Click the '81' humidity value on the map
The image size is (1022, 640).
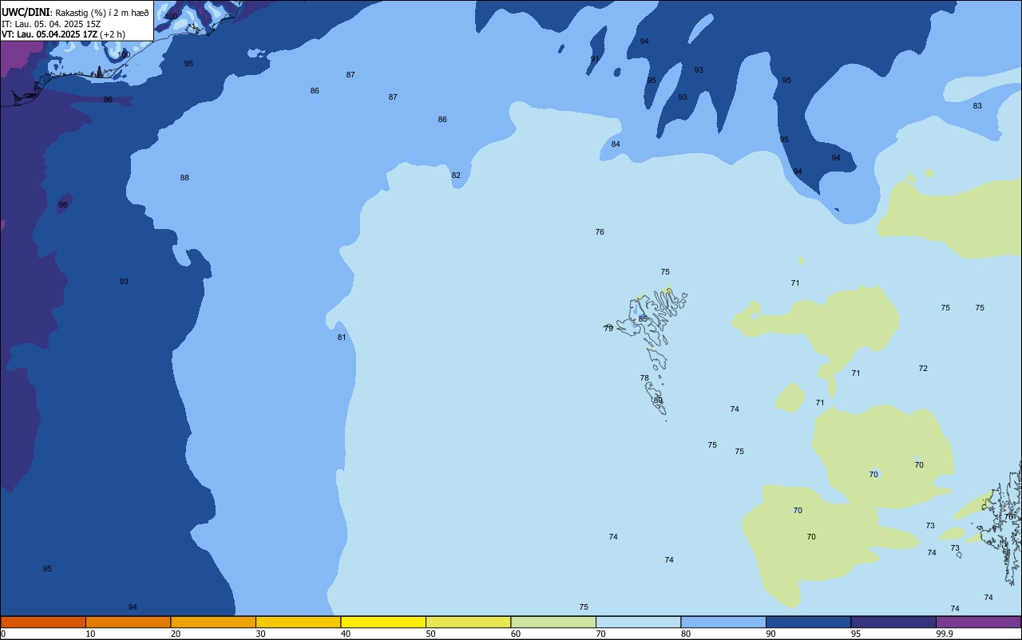tap(342, 338)
